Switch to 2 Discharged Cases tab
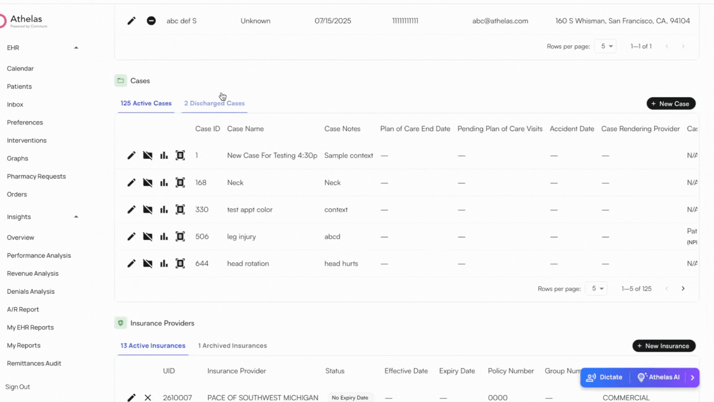 click(214, 103)
